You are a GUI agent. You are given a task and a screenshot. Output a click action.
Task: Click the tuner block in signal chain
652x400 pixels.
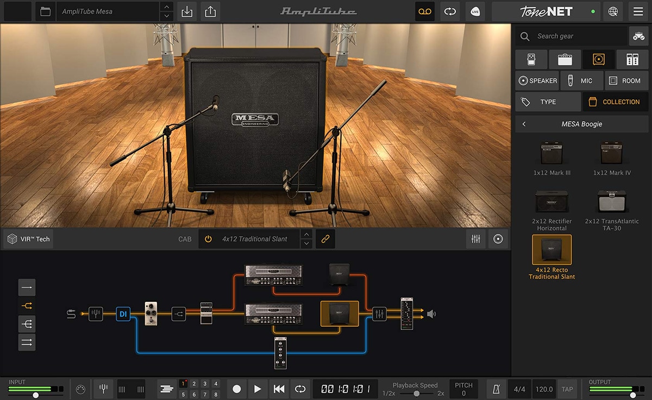coord(96,314)
